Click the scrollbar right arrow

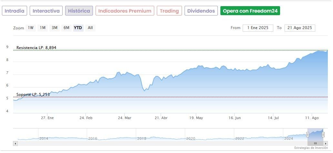coord(326,143)
